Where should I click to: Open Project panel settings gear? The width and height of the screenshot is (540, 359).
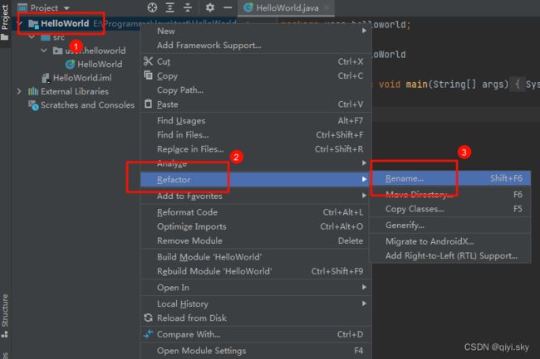[x=210, y=7]
